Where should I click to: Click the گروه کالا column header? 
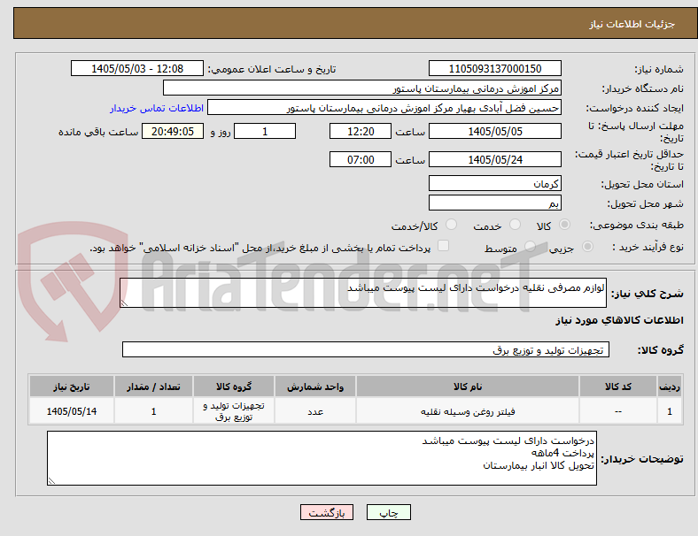tap(234, 387)
